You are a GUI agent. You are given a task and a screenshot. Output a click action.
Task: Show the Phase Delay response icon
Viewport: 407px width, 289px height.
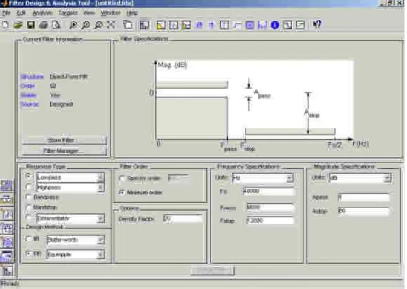click(212, 25)
